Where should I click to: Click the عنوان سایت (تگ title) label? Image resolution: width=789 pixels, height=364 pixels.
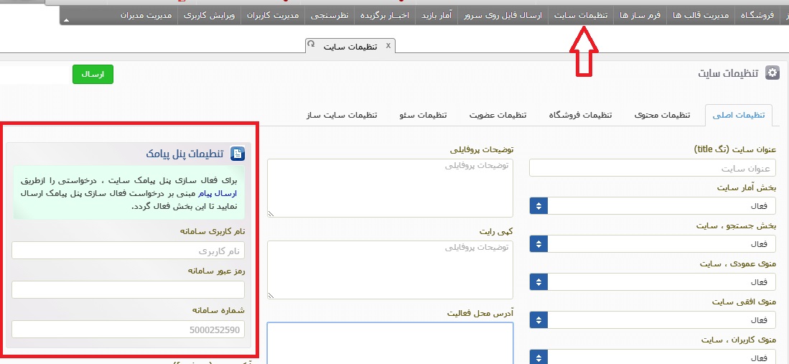735,149
